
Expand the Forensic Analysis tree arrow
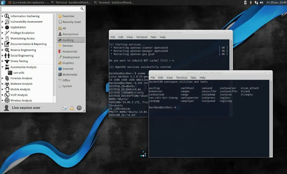pos(2,78)
